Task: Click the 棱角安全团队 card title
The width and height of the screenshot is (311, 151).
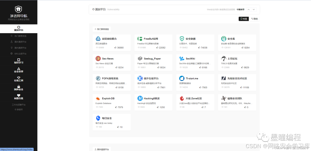Action: click(235, 99)
